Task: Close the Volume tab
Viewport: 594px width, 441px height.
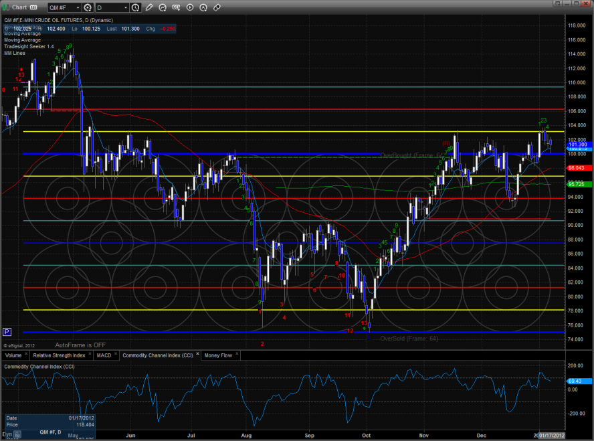Action: pos(26,354)
